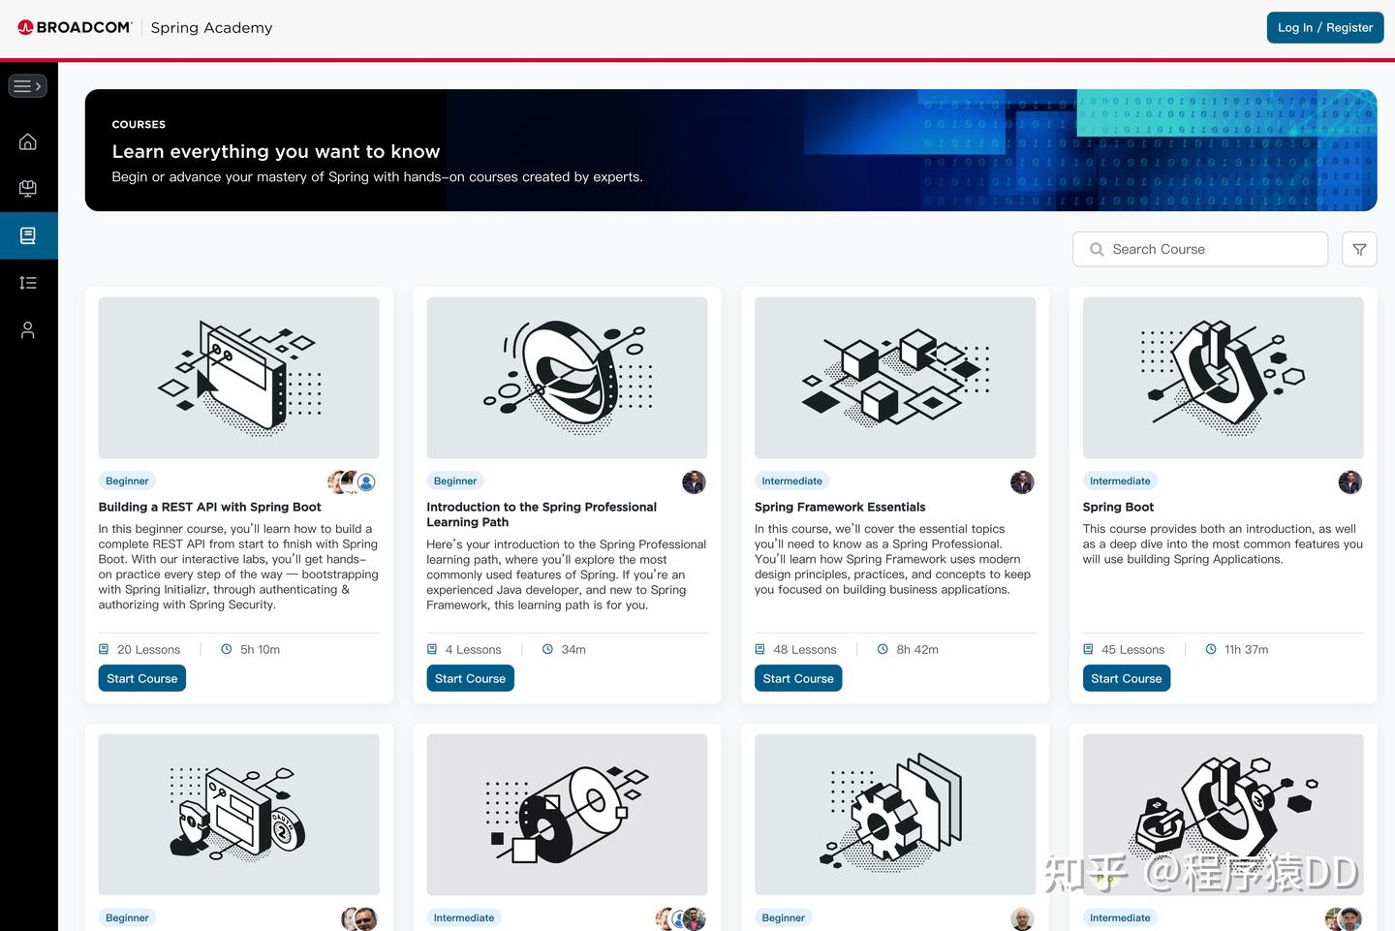Click the Spring Framework Essentials cubes thumbnail
The image size is (1395, 931).
(895, 378)
